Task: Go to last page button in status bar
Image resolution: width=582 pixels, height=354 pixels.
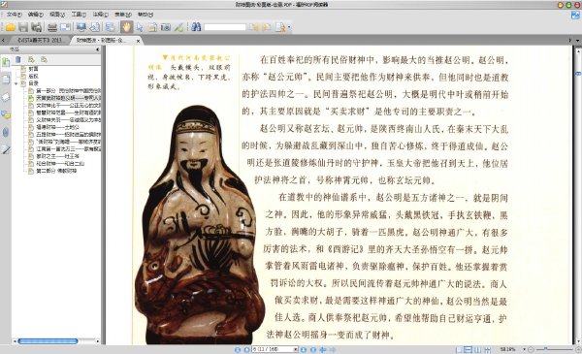Action: pyautogui.click(x=313, y=349)
